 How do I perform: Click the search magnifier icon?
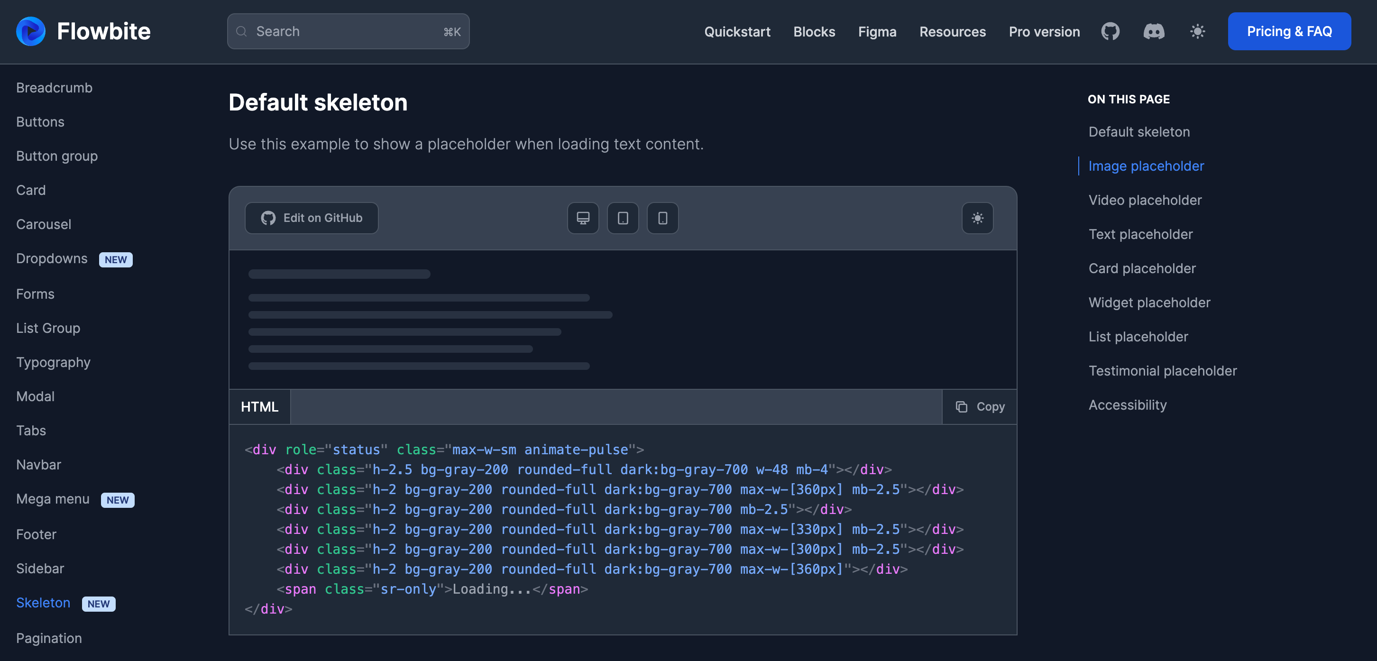coord(242,31)
